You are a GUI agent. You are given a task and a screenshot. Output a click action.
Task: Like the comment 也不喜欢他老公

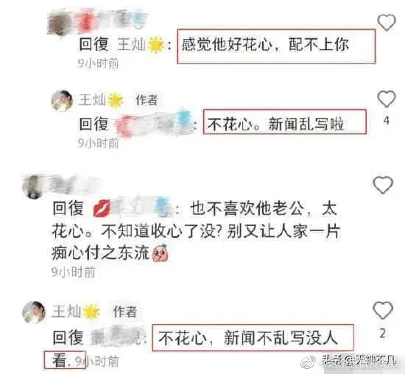383,185
